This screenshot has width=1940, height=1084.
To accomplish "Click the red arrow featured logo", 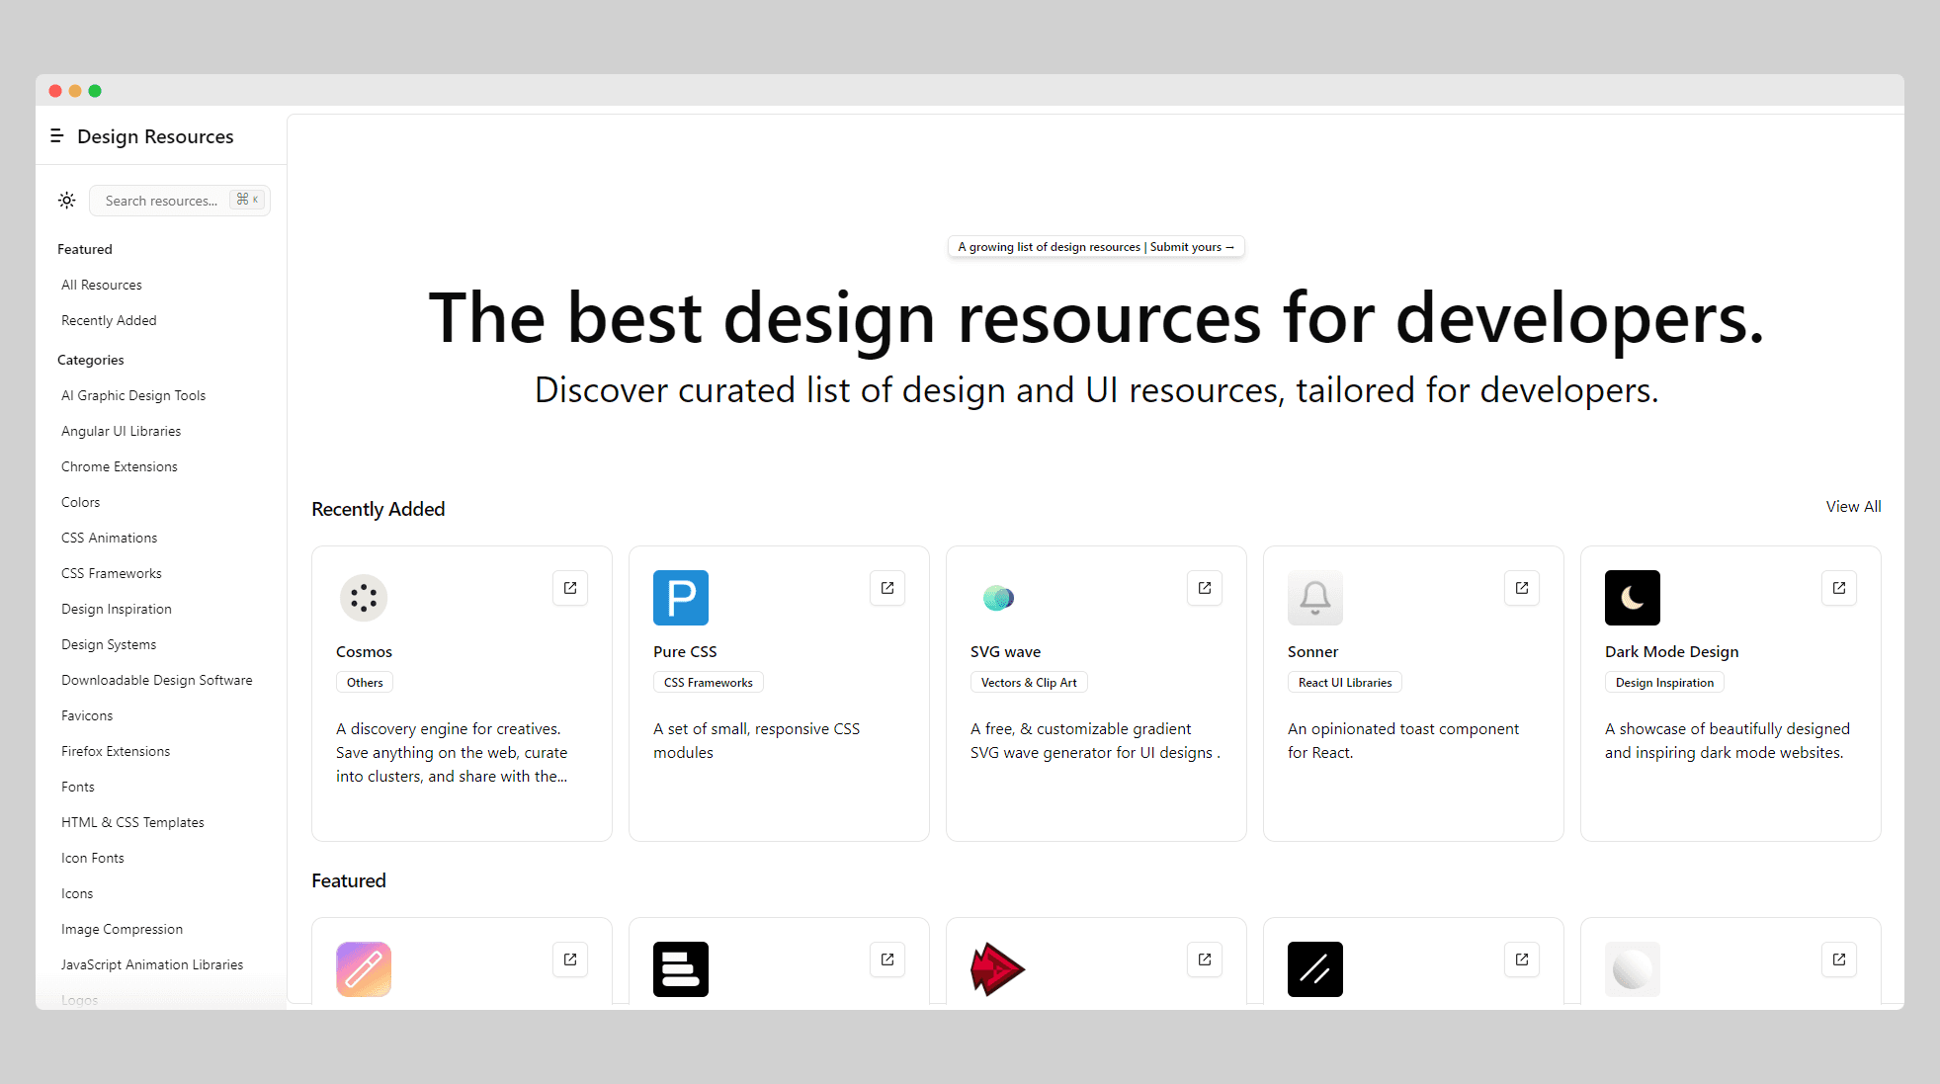I will 998,969.
